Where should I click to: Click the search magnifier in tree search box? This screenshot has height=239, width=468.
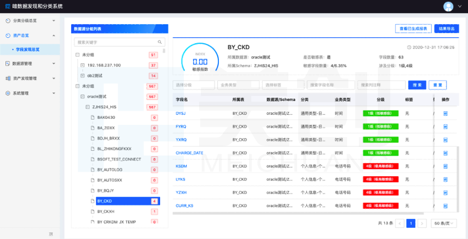tap(160, 43)
